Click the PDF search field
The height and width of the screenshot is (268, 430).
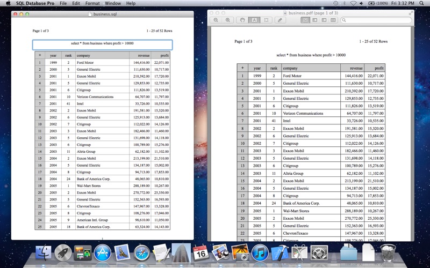pos(376,20)
